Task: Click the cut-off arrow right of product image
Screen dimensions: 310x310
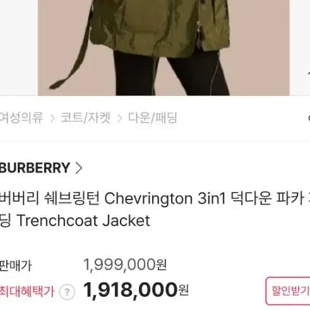Action: tap(309, 73)
